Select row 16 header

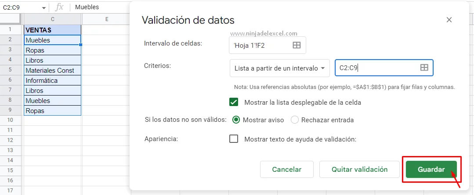(10, 180)
